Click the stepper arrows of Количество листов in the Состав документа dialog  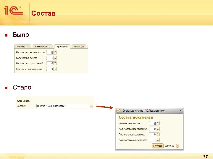pos(158,123)
